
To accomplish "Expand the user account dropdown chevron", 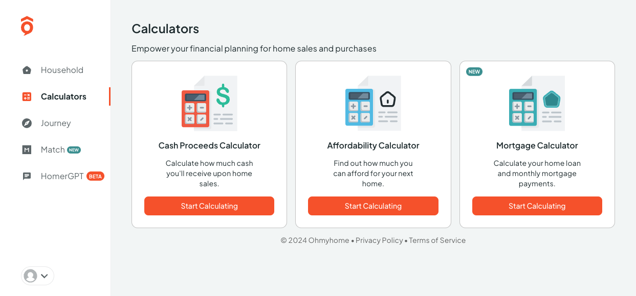I will click(45, 276).
